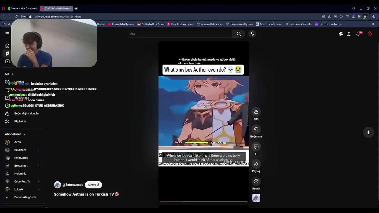This screenshot has width=379, height=213.
Task: Toggle the Opera VPN badge
Action: (x=24, y=17)
